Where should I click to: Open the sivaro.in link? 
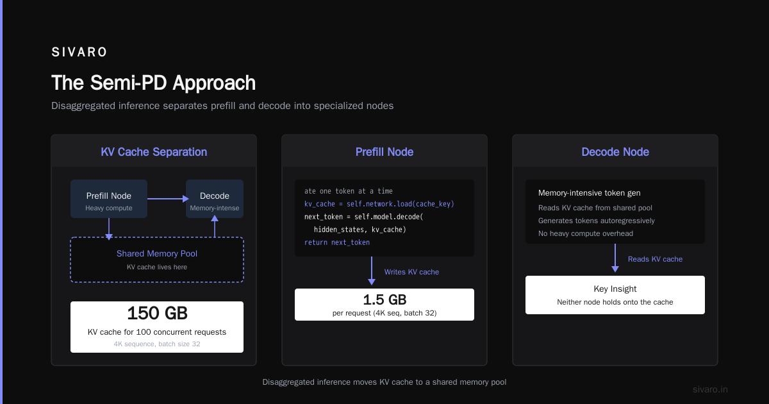coord(711,389)
